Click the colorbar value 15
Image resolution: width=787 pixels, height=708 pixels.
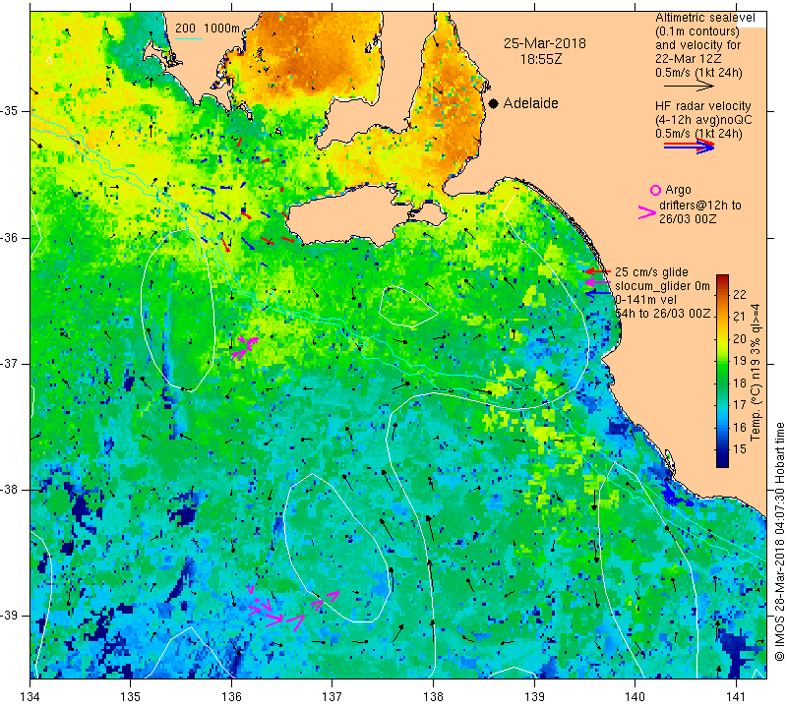740,448
